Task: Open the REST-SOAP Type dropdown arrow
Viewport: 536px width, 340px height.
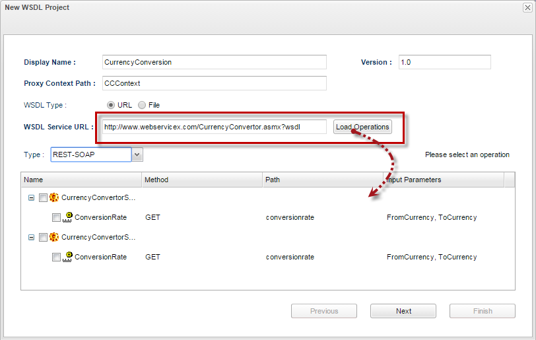Action: click(137, 154)
